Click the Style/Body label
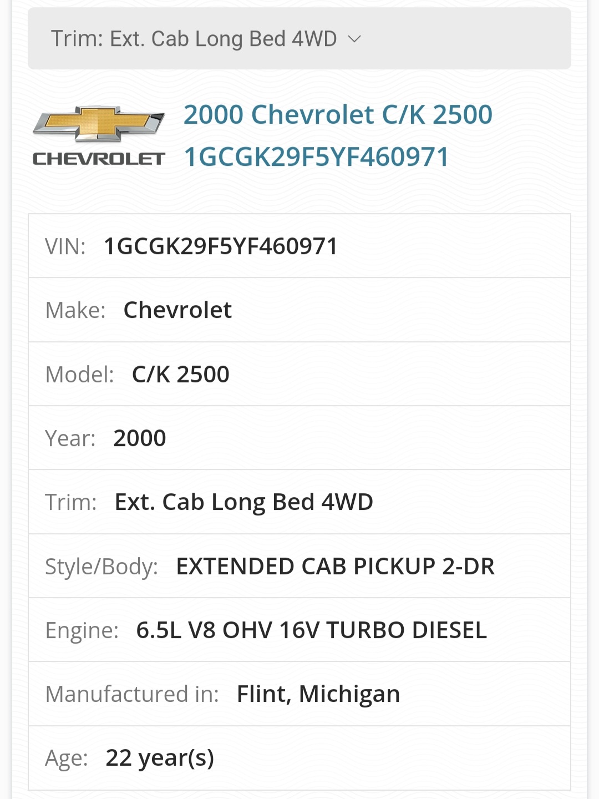The height and width of the screenshot is (799, 599). coord(101,567)
